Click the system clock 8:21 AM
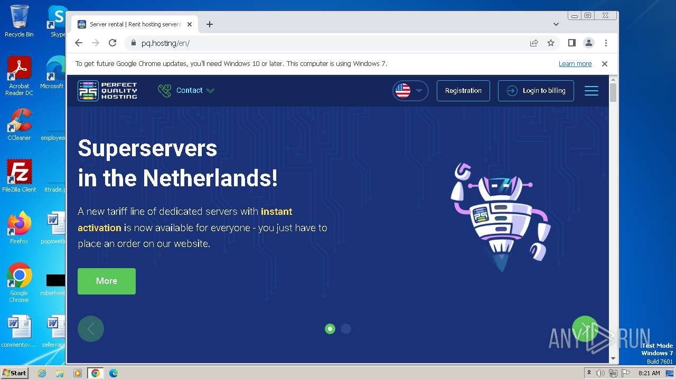The width and height of the screenshot is (676, 380). (649, 373)
